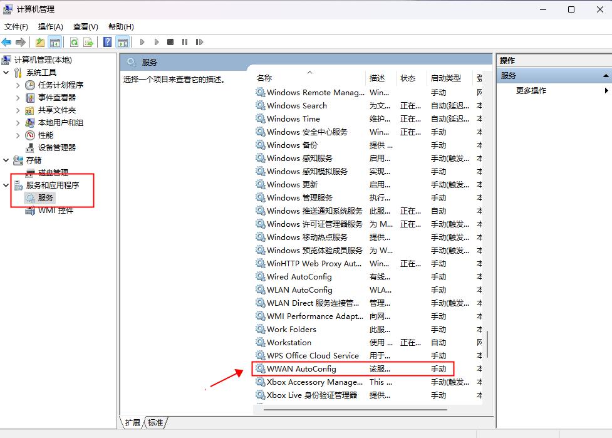The height and width of the screenshot is (438, 612).
Task: Click the Pause service toolbar icon
Action: coord(185,42)
